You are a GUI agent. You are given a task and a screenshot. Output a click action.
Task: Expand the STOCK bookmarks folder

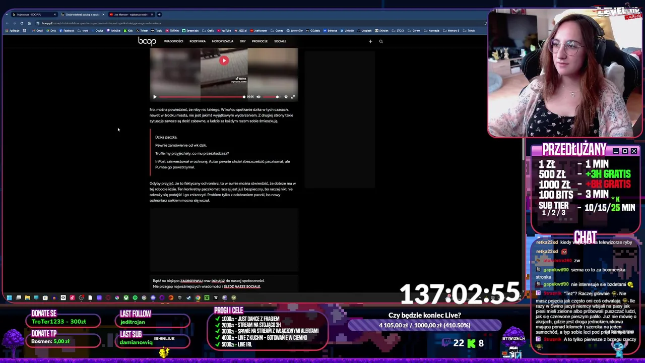[398, 31]
